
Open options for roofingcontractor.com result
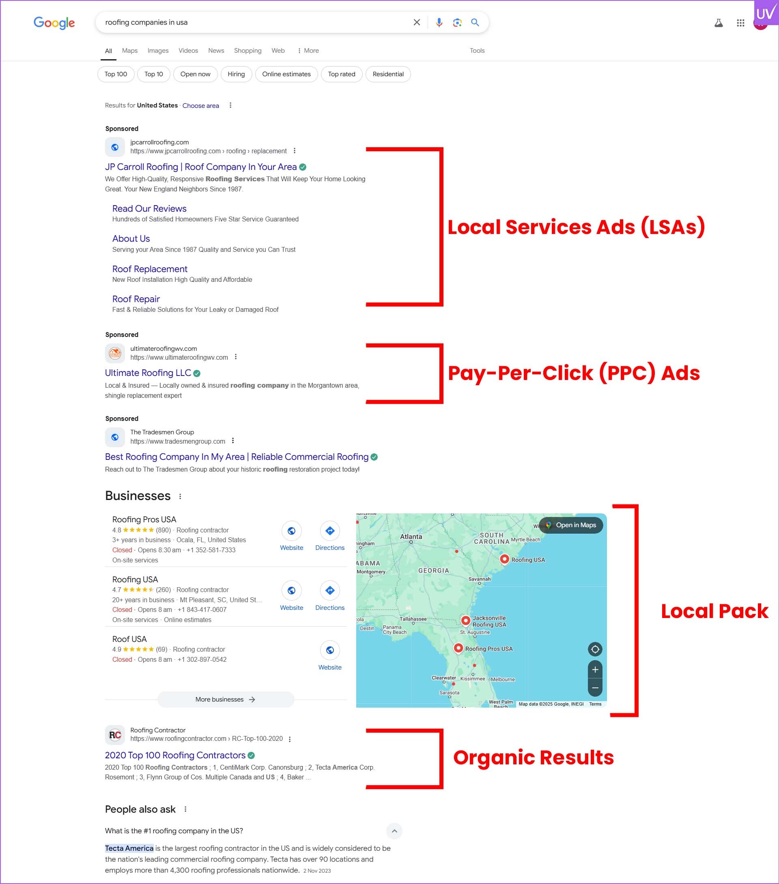tap(290, 739)
